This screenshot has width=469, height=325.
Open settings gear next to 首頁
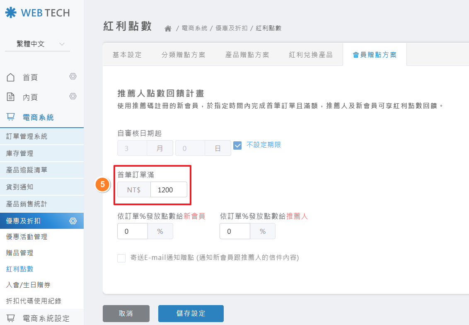click(x=73, y=76)
